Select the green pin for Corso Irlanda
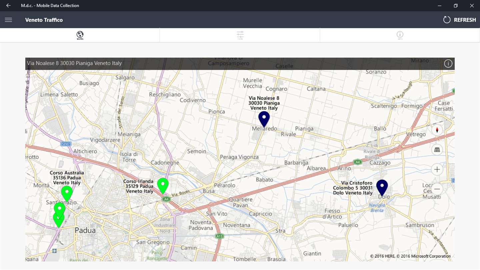480x270 pixels. (x=163, y=186)
